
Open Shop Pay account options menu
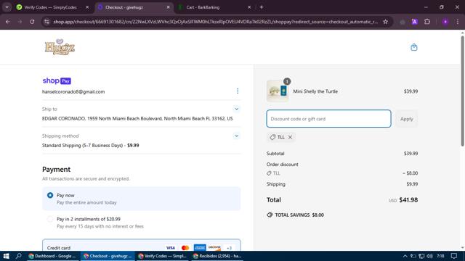[x=238, y=91]
